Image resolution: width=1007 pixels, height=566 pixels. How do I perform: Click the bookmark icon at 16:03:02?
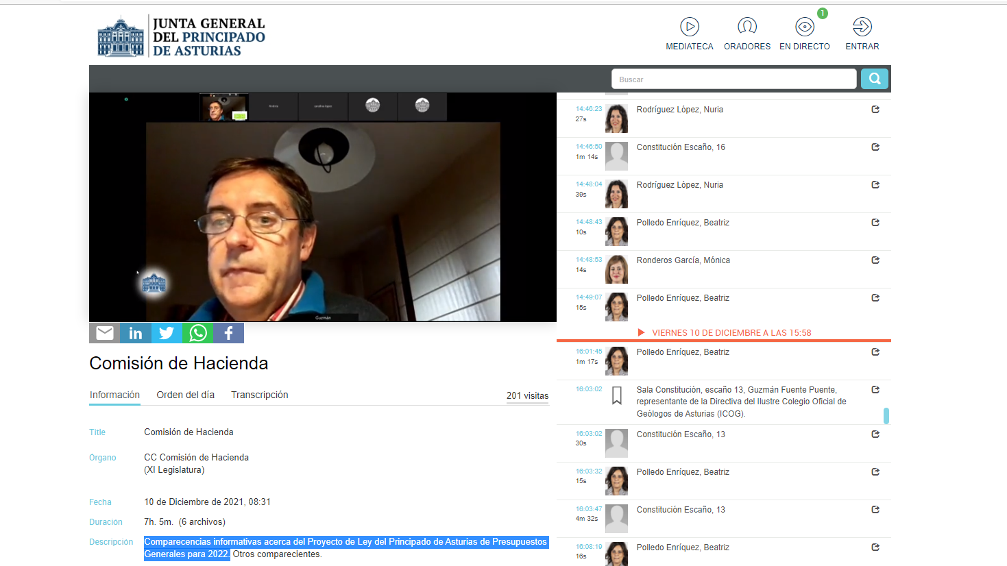coord(616,395)
